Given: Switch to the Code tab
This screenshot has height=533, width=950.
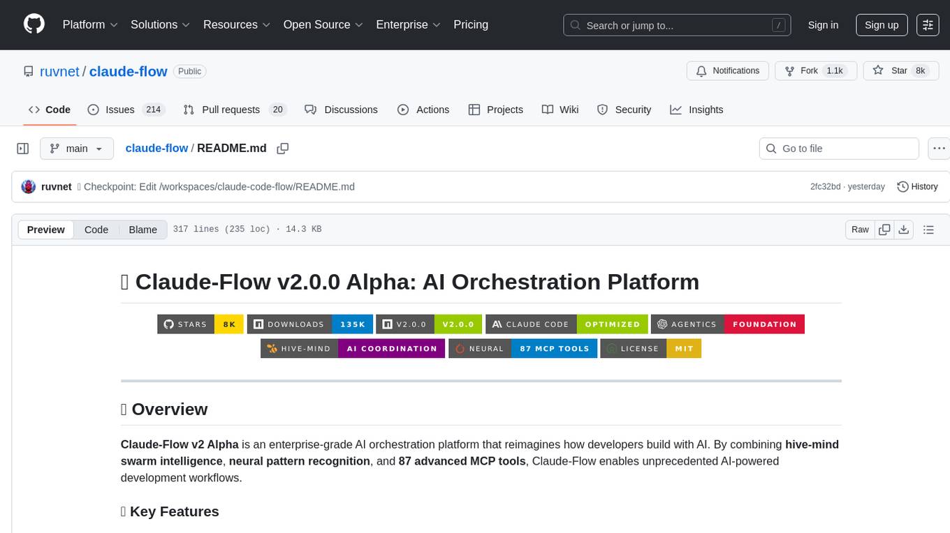Looking at the screenshot, I should coord(50,110).
